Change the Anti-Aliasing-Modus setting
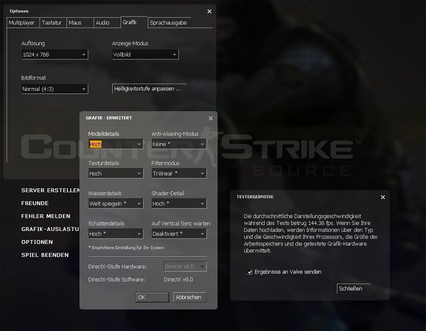Image resolution: width=426 pixels, height=331 pixels. pos(179,144)
